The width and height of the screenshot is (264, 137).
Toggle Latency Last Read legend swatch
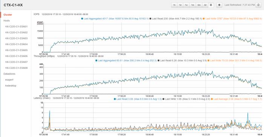(x=115, y=99)
